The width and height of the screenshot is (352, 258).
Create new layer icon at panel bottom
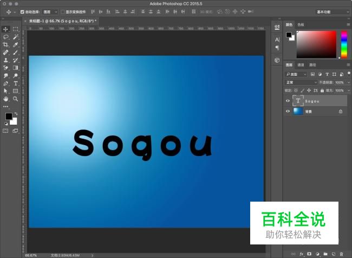tap(334, 254)
